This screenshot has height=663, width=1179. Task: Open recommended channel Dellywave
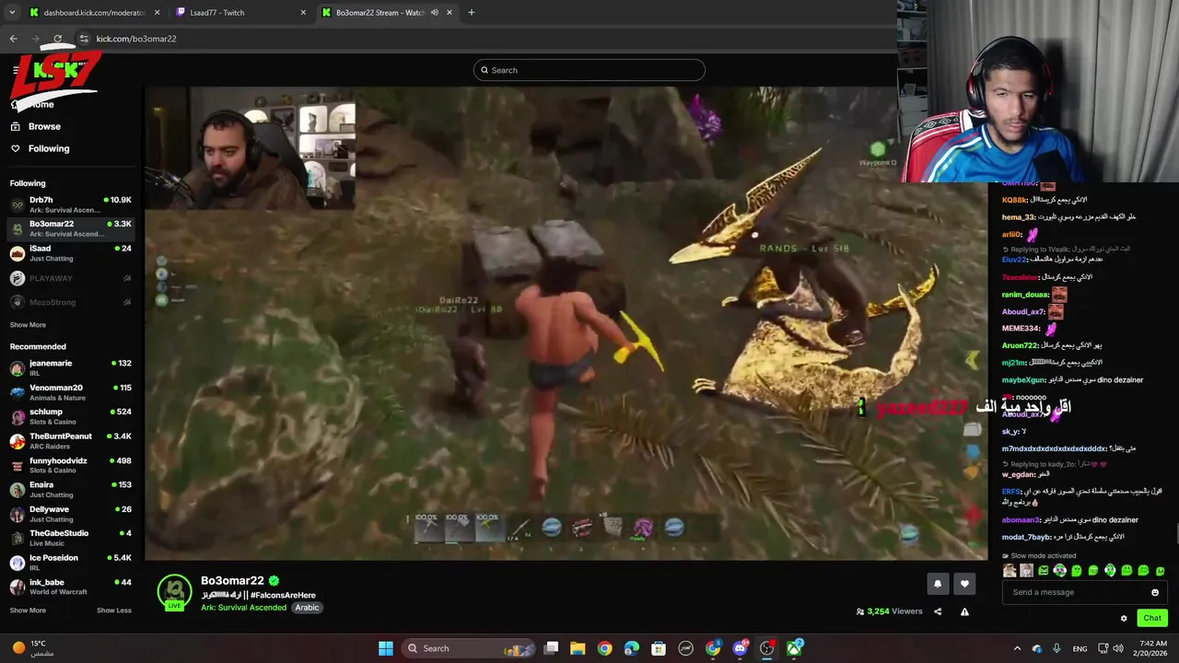(71, 514)
